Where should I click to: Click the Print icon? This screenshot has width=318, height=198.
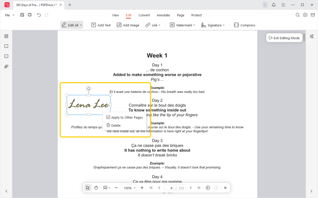[x=30, y=15]
